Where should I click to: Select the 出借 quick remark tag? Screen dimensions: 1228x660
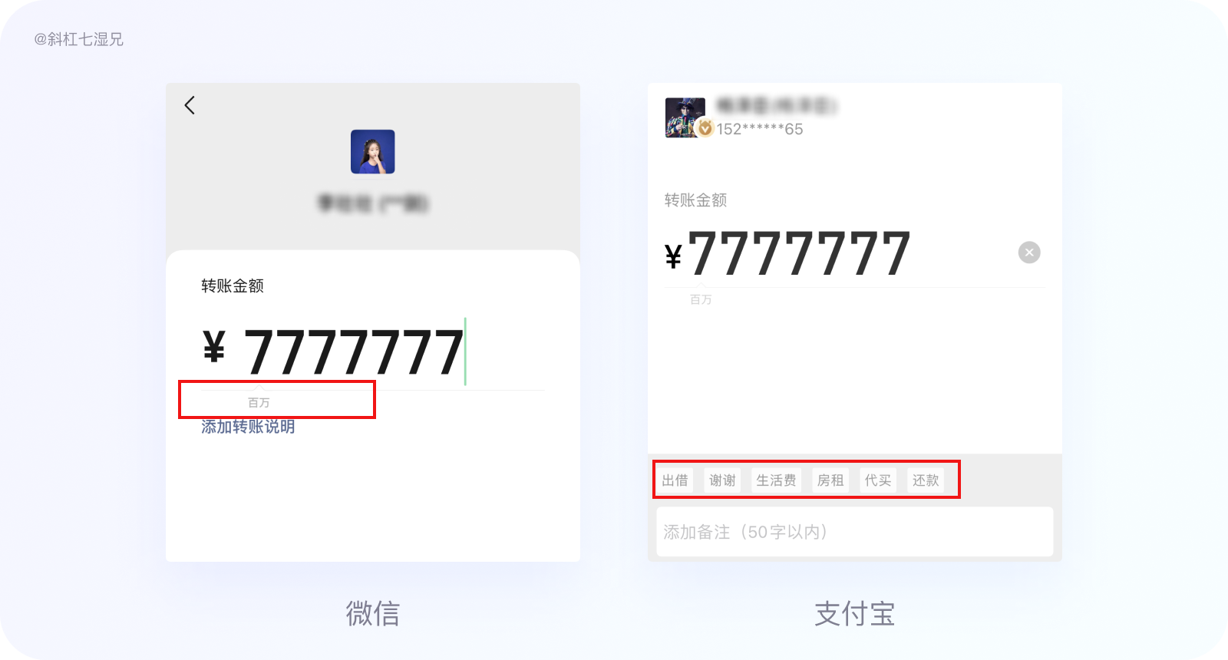tap(675, 480)
